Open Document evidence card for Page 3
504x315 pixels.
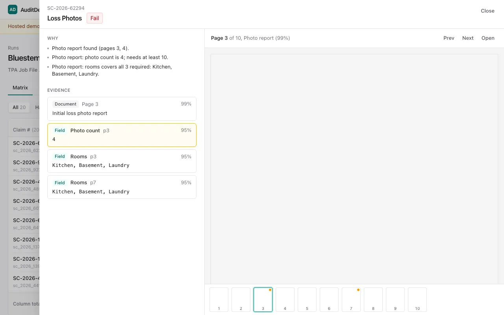point(122,109)
